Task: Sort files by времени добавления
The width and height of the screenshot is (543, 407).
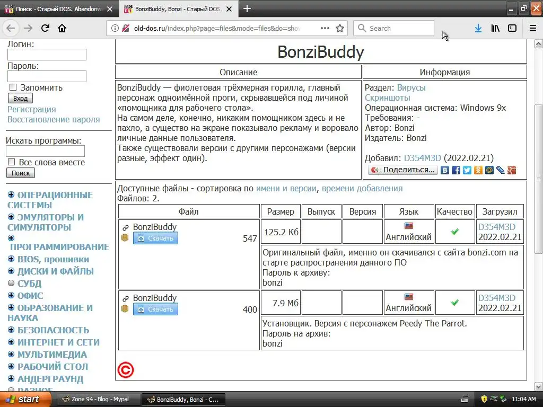Action: click(362, 188)
